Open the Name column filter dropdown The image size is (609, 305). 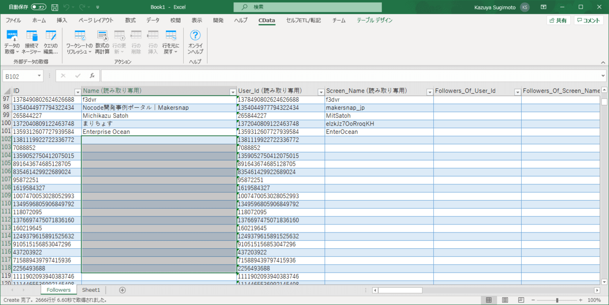(x=233, y=92)
